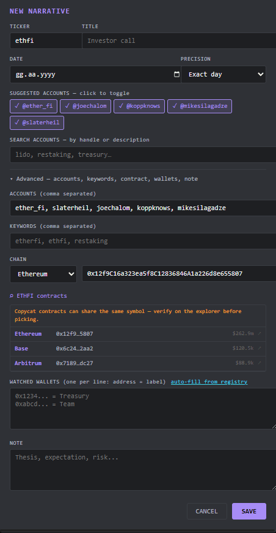276x533 pixels.
Task: Click the external link icon on Ethereum contract row
Action: pos(260,334)
